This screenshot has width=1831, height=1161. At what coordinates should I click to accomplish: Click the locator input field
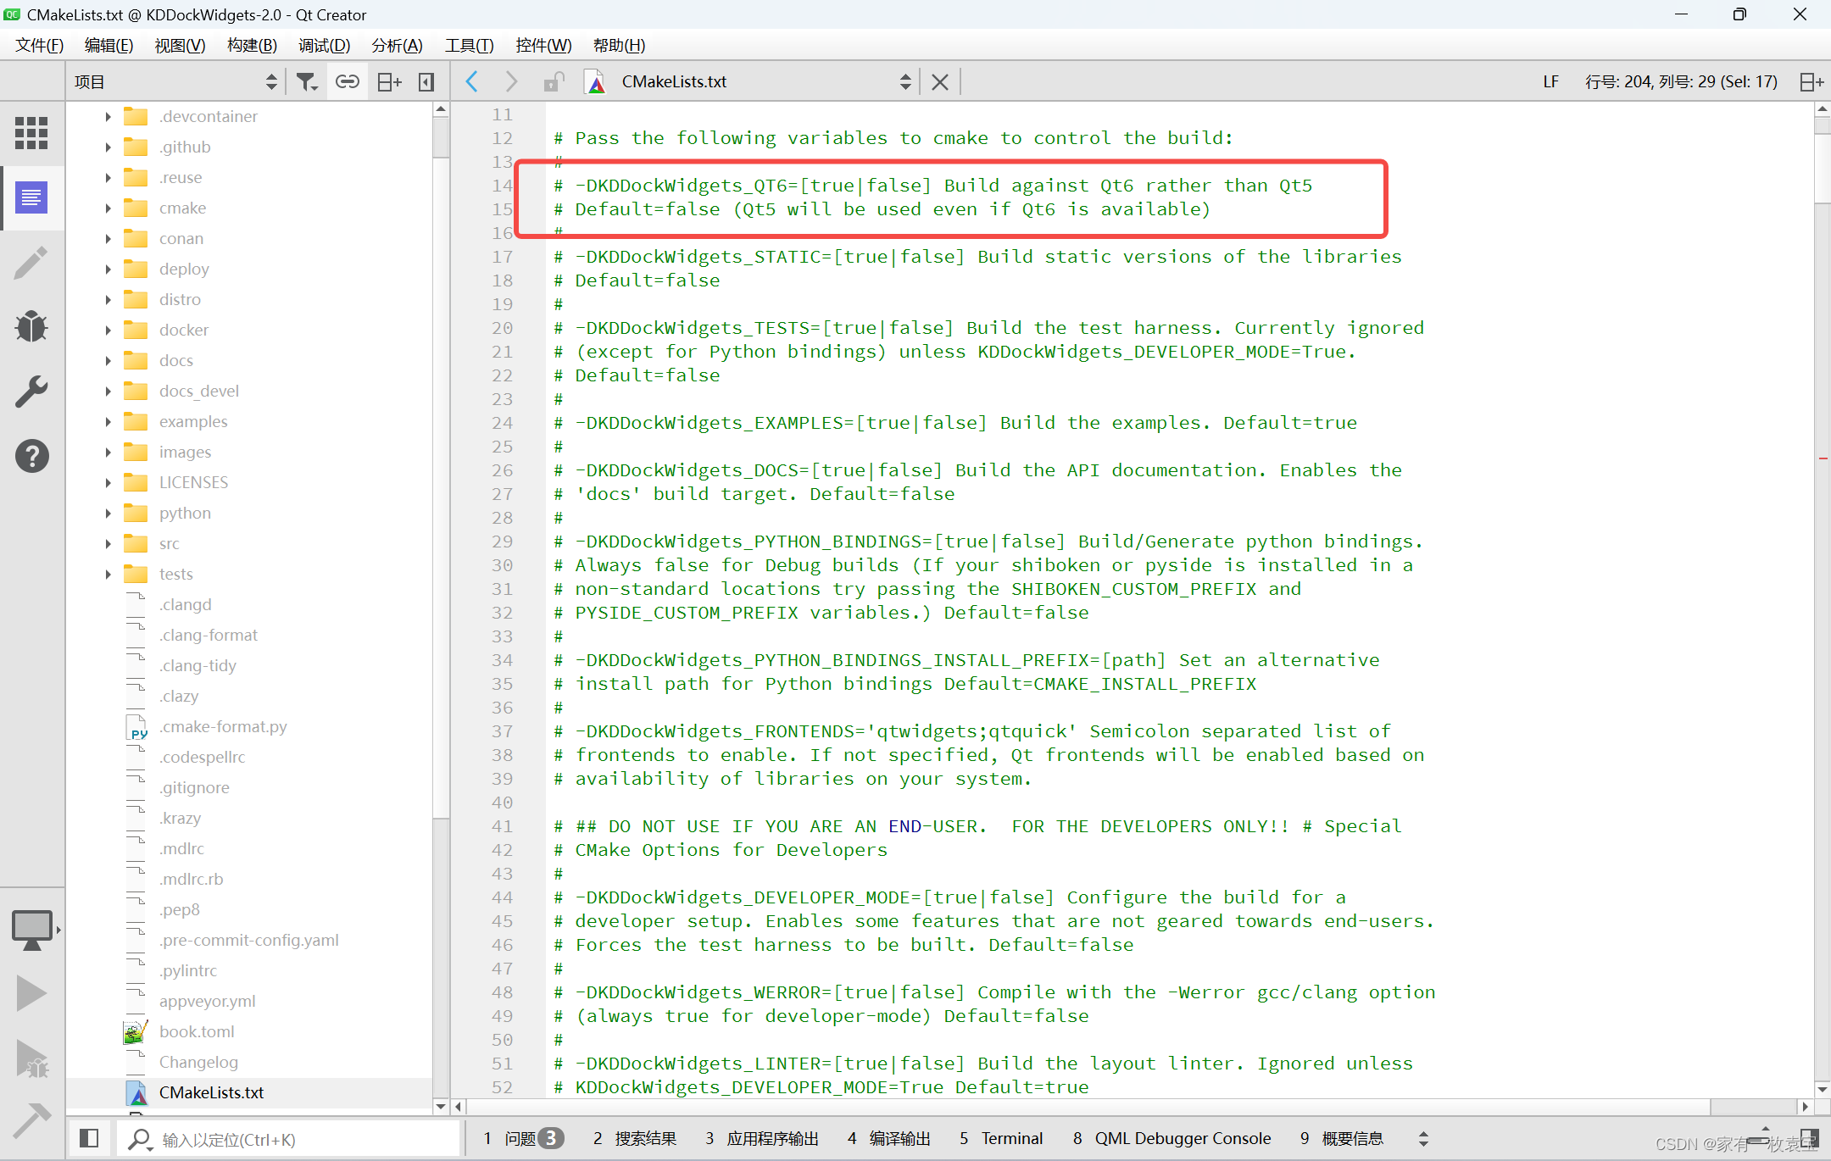[x=288, y=1139]
